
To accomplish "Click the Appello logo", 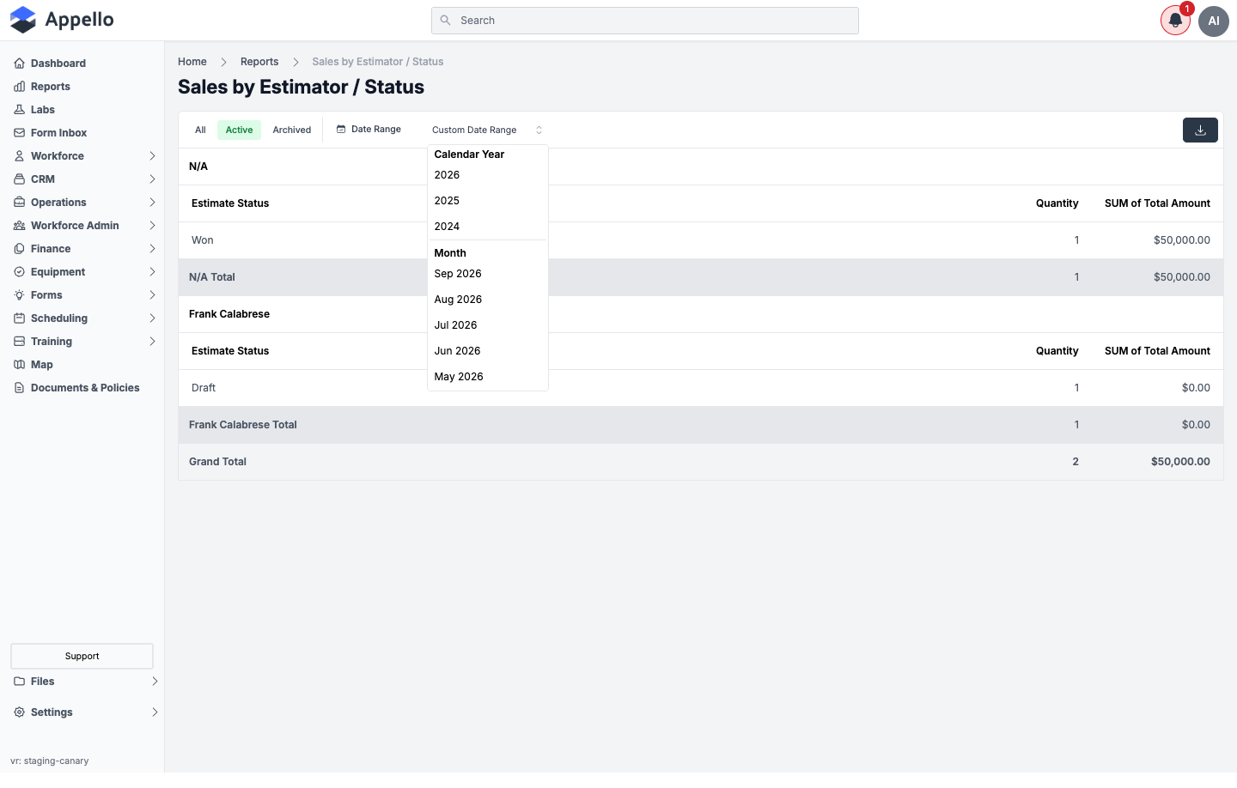I will point(62,20).
